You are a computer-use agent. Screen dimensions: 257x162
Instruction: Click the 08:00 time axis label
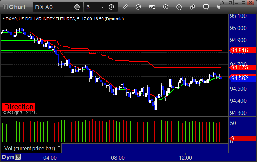pos(118,158)
